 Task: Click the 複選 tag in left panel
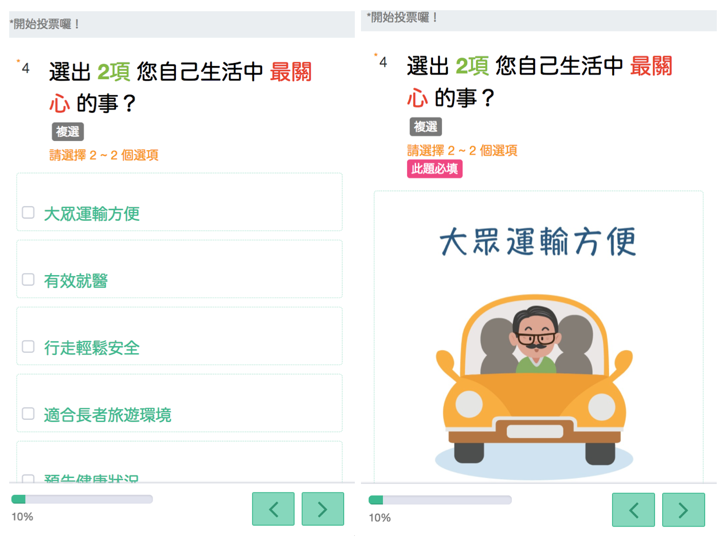(67, 131)
